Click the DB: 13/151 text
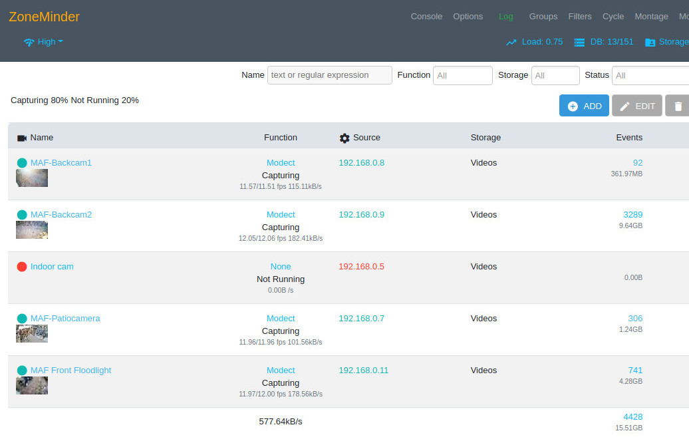689x447 pixels. click(x=612, y=42)
